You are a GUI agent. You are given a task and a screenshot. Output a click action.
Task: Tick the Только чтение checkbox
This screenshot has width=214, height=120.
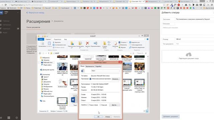point(88,105)
